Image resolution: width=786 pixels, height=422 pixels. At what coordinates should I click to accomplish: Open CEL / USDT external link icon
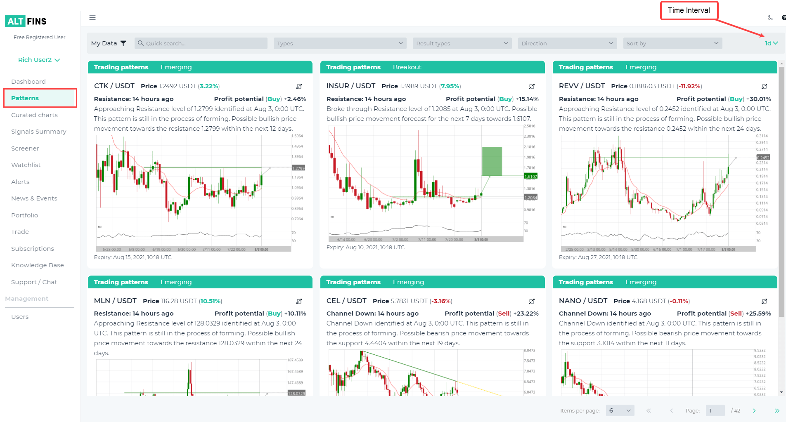pos(532,301)
